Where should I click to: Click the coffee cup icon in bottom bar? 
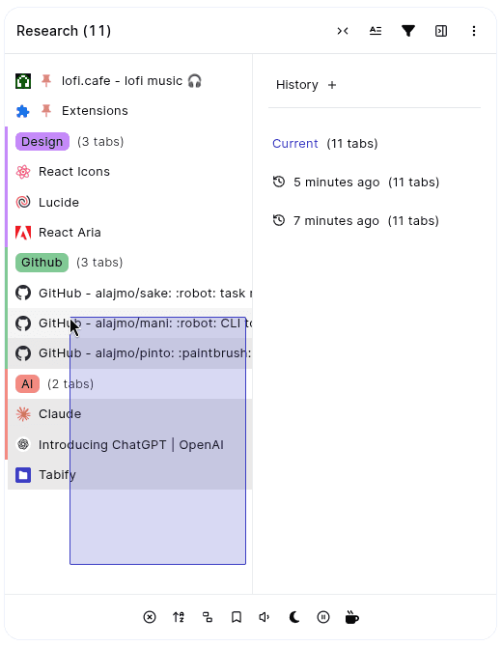pyautogui.click(x=352, y=617)
